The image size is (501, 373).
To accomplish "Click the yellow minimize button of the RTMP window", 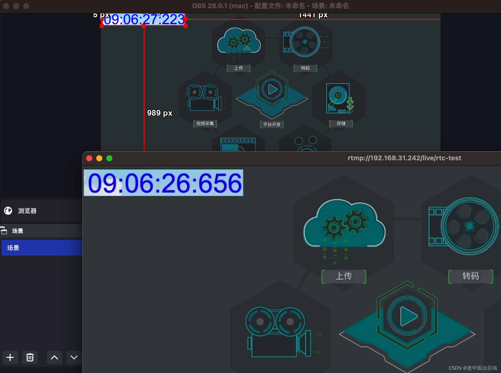I will point(99,158).
